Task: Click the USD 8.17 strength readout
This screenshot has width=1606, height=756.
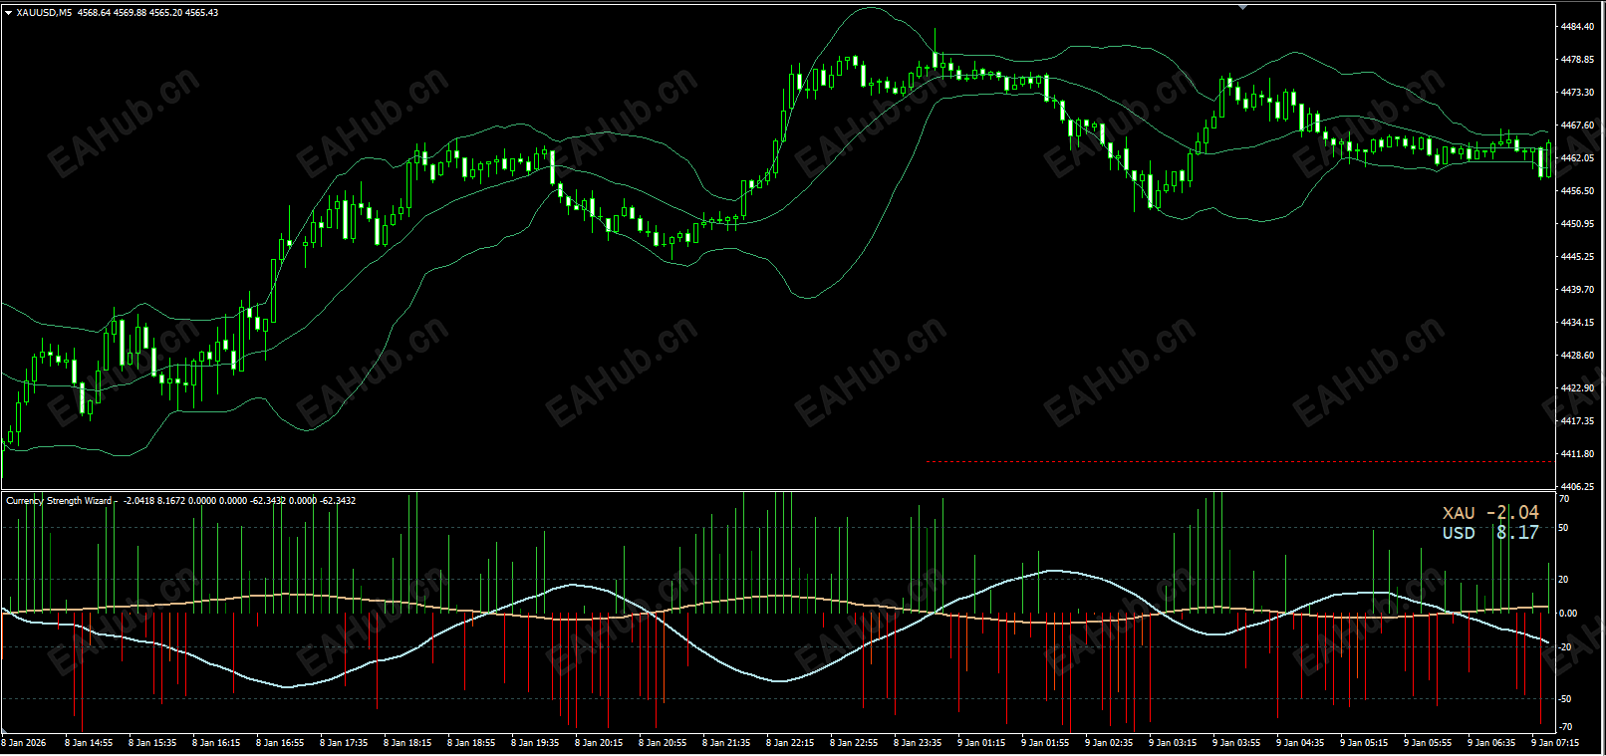Action: pos(1490,533)
